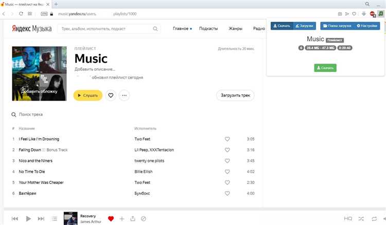Open artist Two Feet on first track
386x225 pixels.
click(x=142, y=139)
